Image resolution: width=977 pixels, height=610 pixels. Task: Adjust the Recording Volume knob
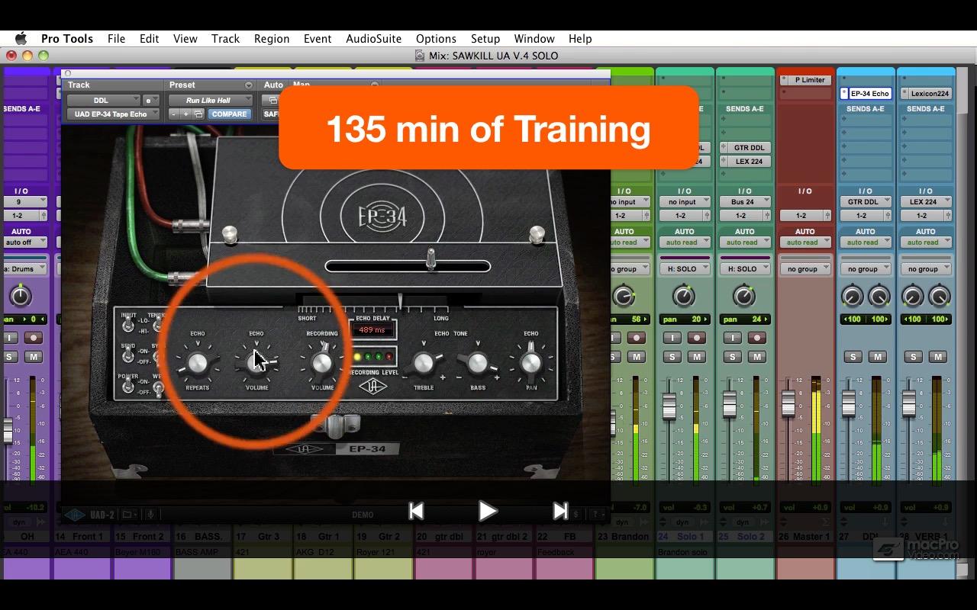[x=322, y=363]
